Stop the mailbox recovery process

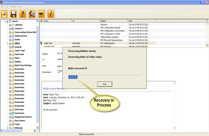click(104, 84)
